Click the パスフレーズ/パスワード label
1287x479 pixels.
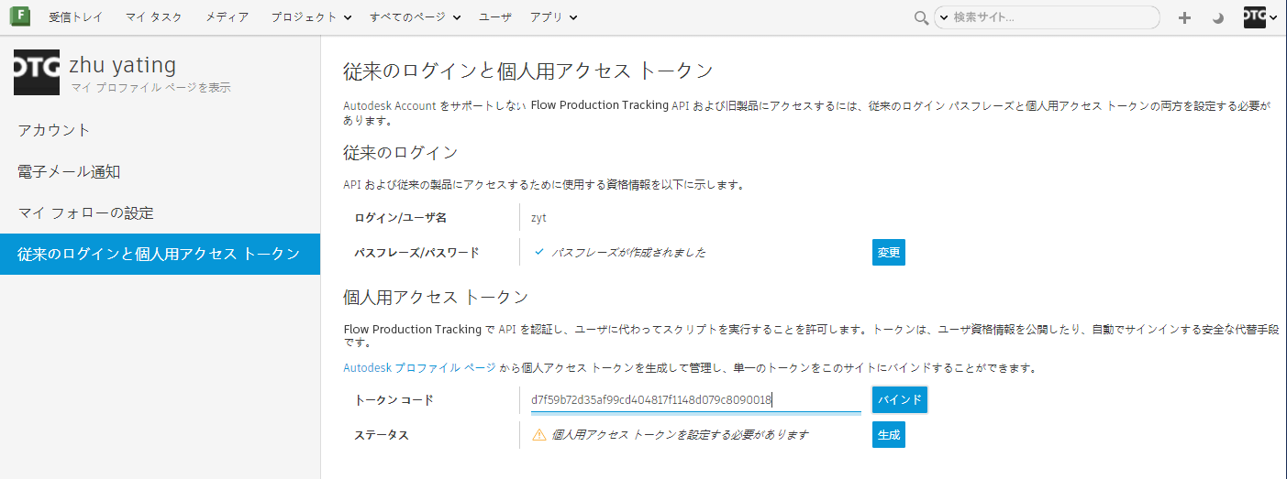[x=416, y=253]
